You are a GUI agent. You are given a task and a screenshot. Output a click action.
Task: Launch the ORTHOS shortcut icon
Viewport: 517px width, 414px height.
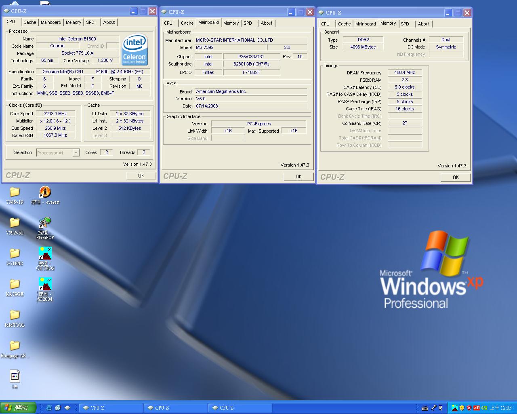45,253
